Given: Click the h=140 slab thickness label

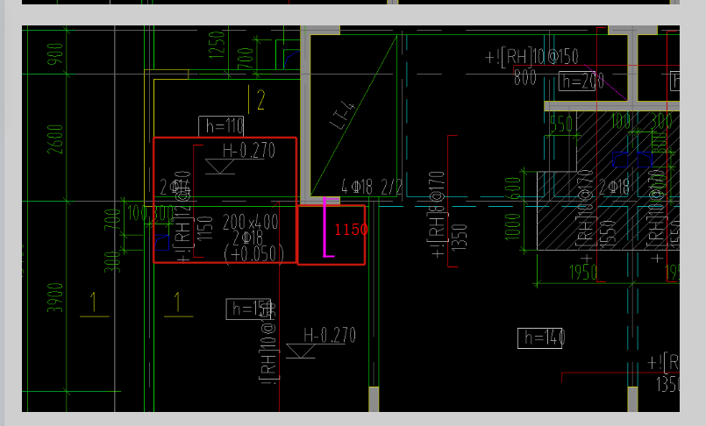Looking at the screenshot, I should coord(541,337).
